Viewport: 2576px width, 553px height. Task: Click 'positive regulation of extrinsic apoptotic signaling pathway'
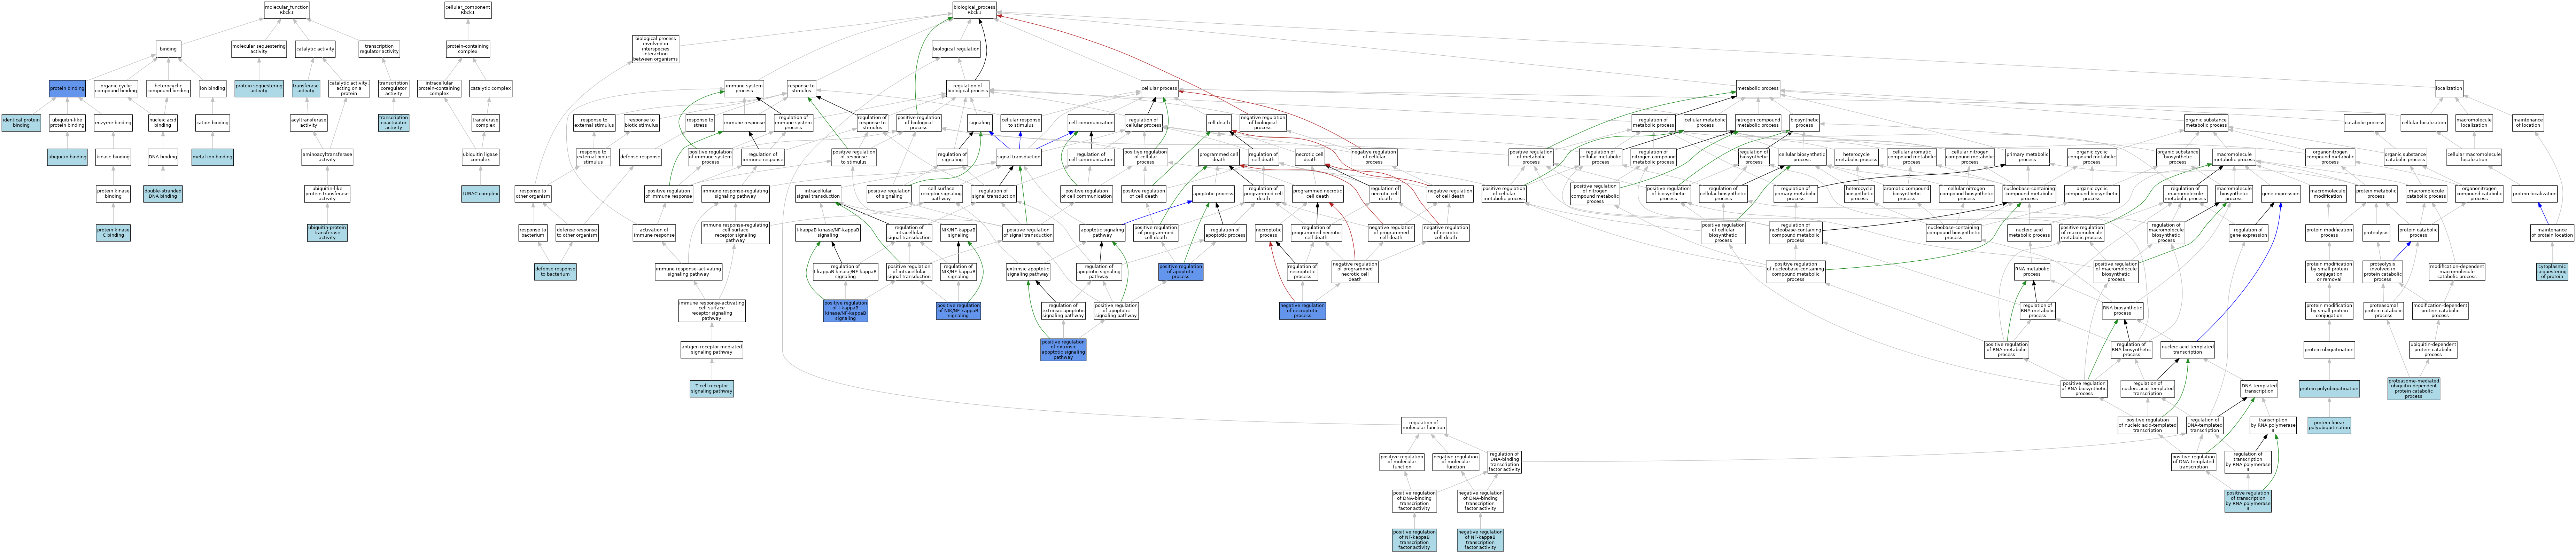[x=1063, y=350]
